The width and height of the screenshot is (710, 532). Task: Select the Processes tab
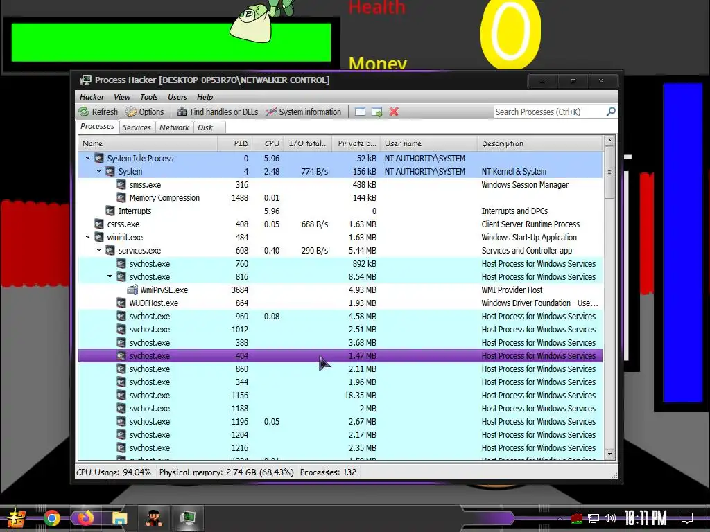pyautogui.click(x=97, y=126)
